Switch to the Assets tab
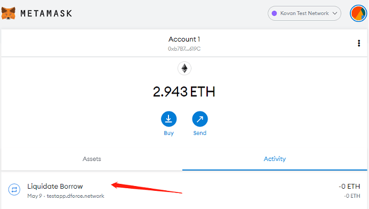Screen dimensions: 369x209 92,159
